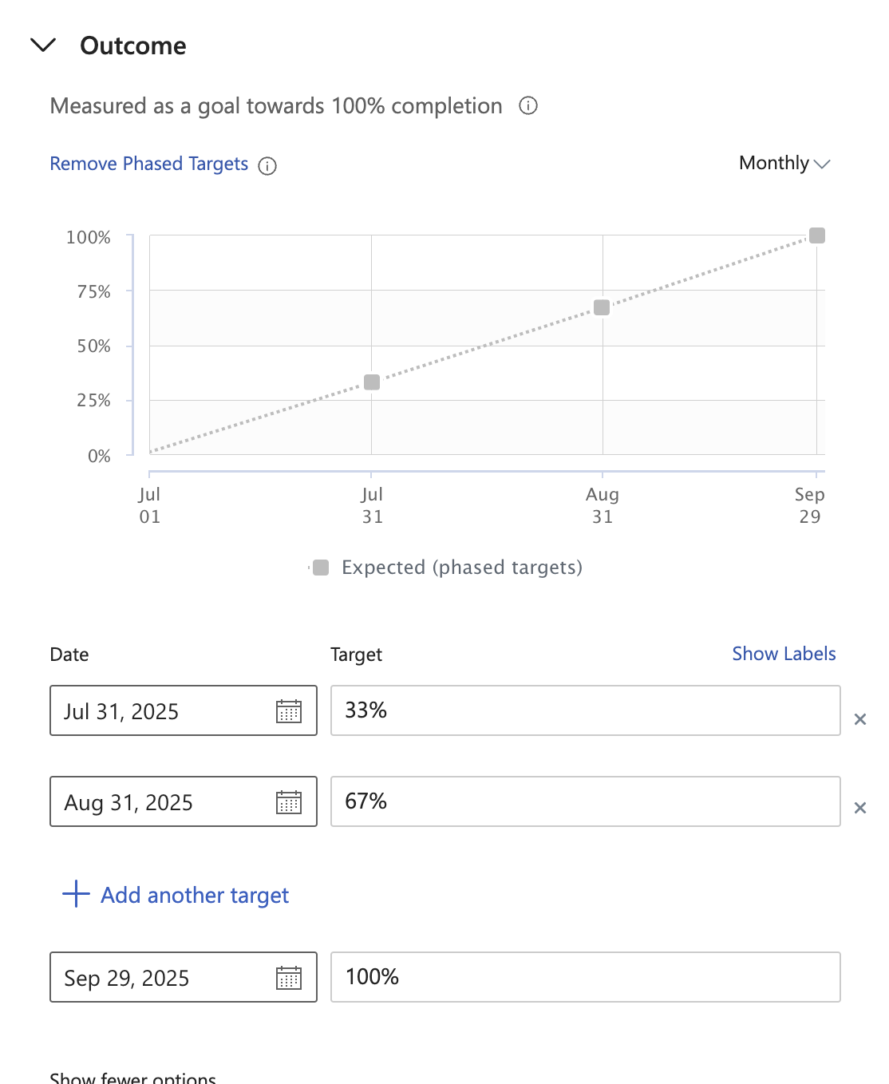Screen dimensions: 889x1084
Task: View info about Remove Phased Targets
Action: tap(268, 165)
